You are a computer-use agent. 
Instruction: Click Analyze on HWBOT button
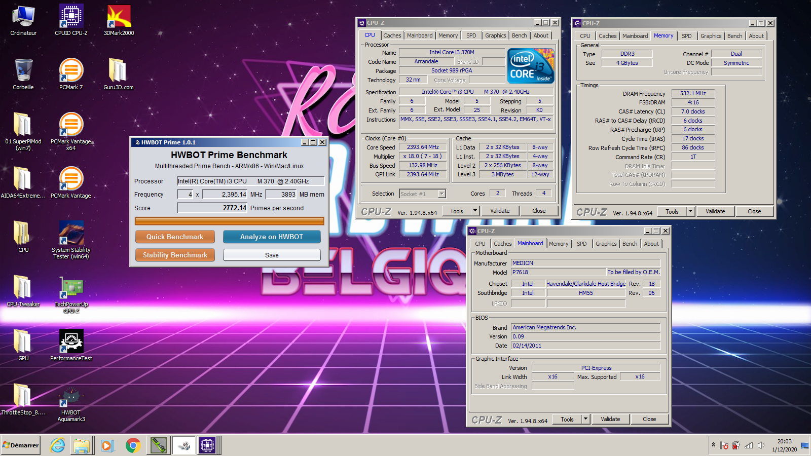coord(272,237)
